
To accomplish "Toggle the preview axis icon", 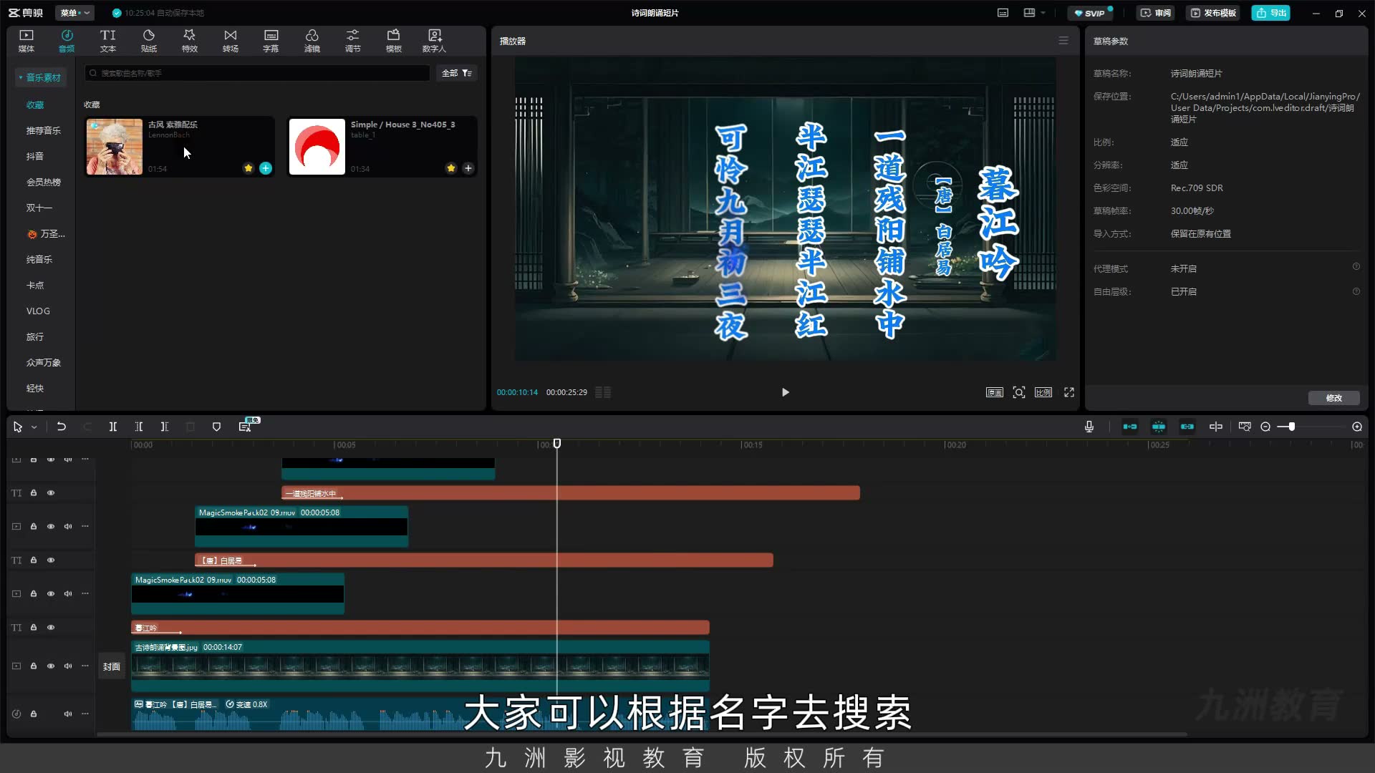I will pyautogui.click(x=1216, y=427).
